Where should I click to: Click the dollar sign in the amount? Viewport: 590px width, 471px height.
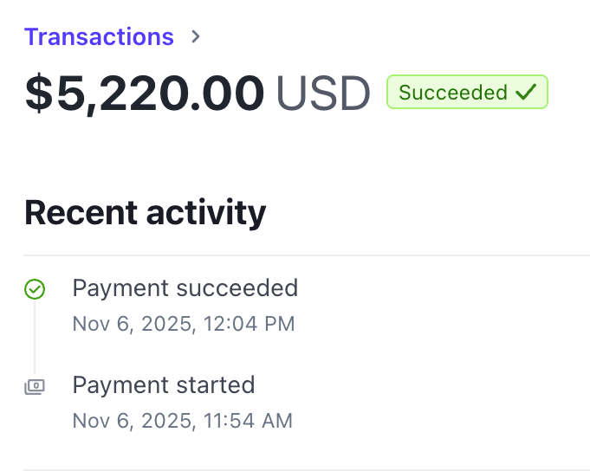[x=40, y=94]
